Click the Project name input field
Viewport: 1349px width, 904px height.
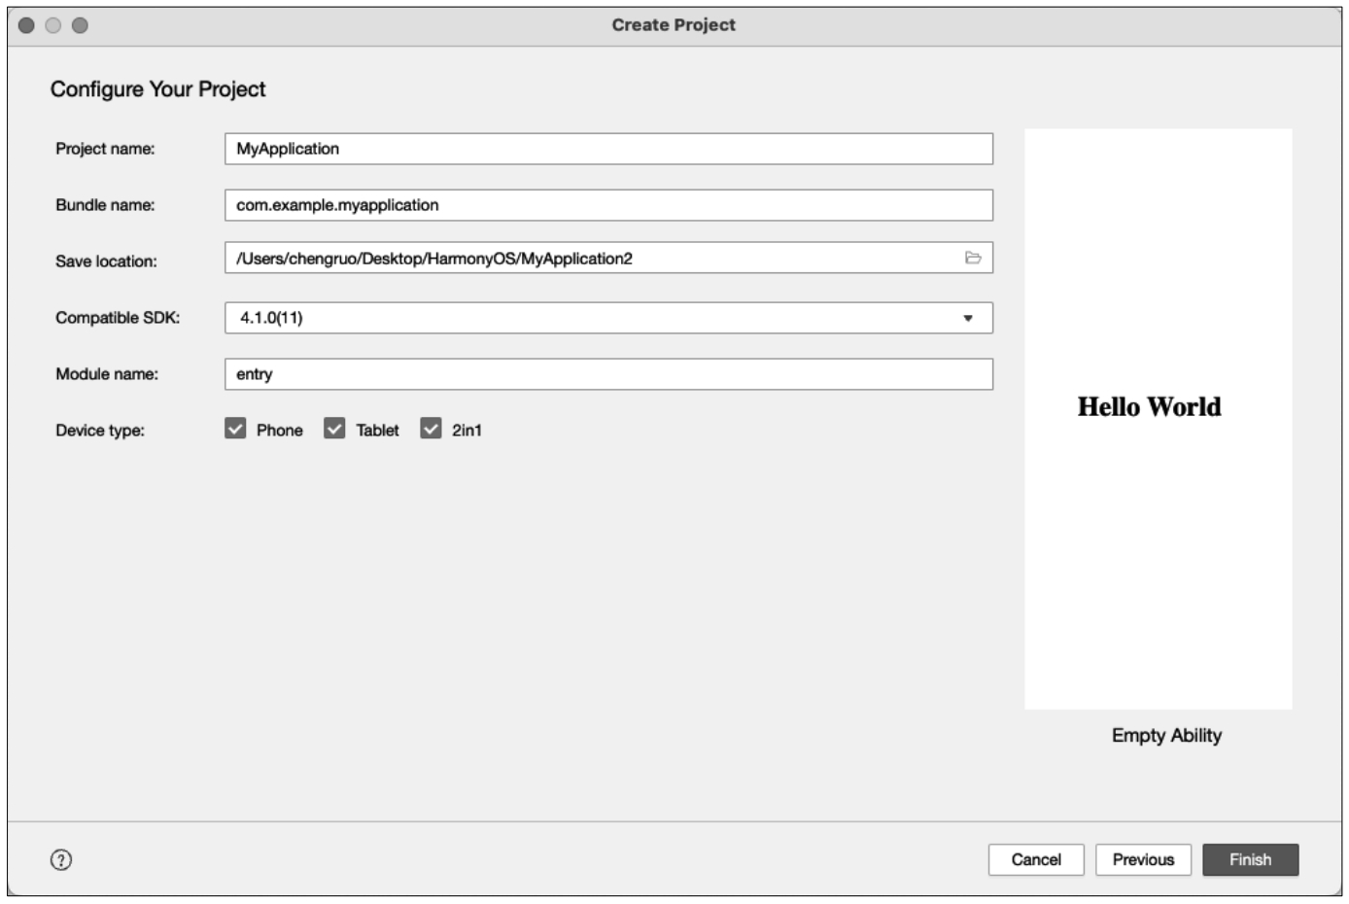click(608, 149)
